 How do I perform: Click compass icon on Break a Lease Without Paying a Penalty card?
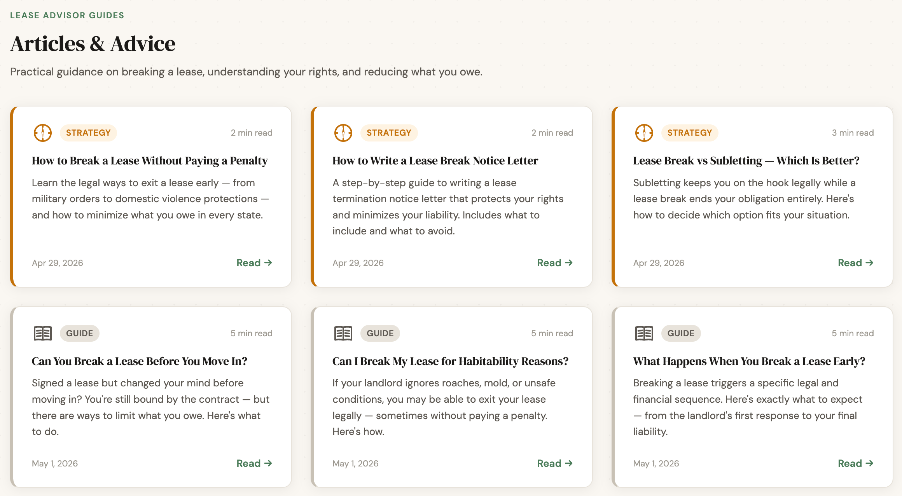pyautogui.click(x=42, y=133)
